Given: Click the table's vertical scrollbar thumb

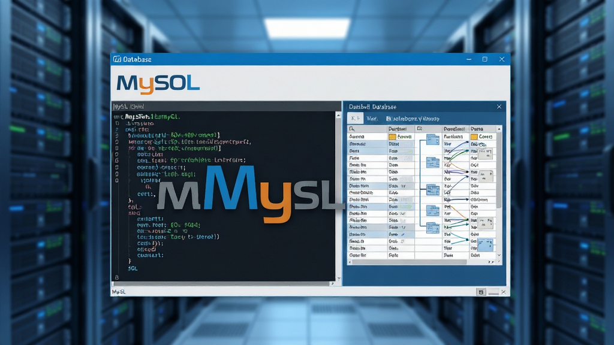Looking at the screenshot, I should (x=499, y=171).
